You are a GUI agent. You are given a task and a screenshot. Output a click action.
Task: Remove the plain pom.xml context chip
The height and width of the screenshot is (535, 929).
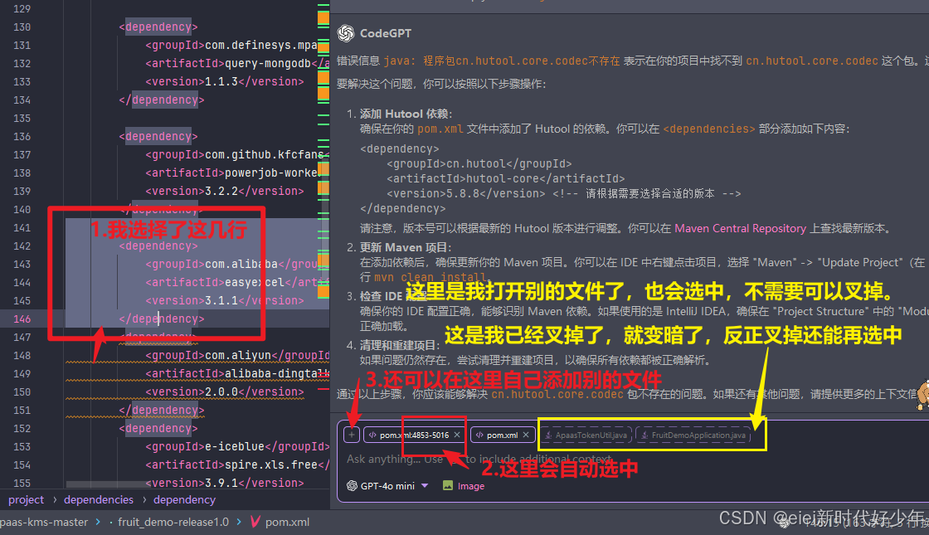tap(526, 435)
